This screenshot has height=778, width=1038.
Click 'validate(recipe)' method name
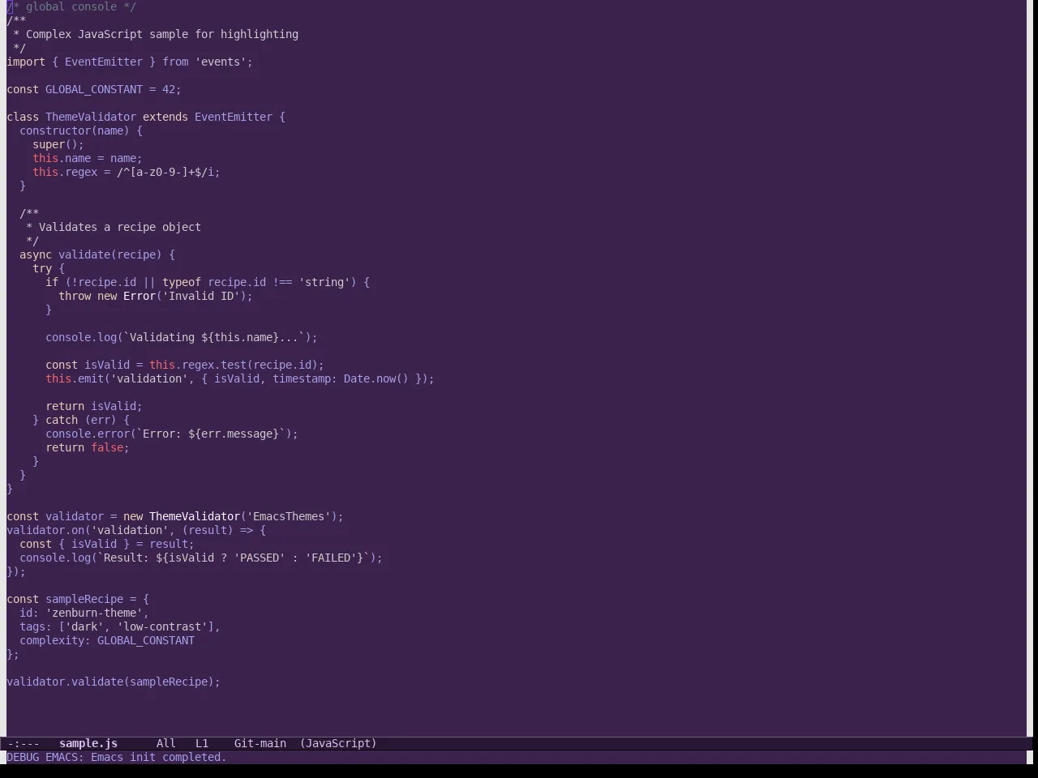point(110,254)
